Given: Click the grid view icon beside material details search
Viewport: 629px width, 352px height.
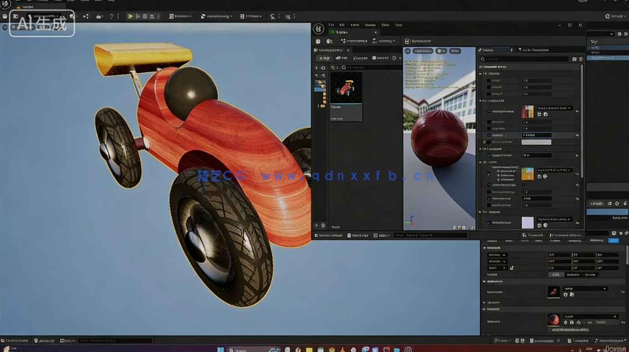Looking at the screenshot, I should coord(574,59).
